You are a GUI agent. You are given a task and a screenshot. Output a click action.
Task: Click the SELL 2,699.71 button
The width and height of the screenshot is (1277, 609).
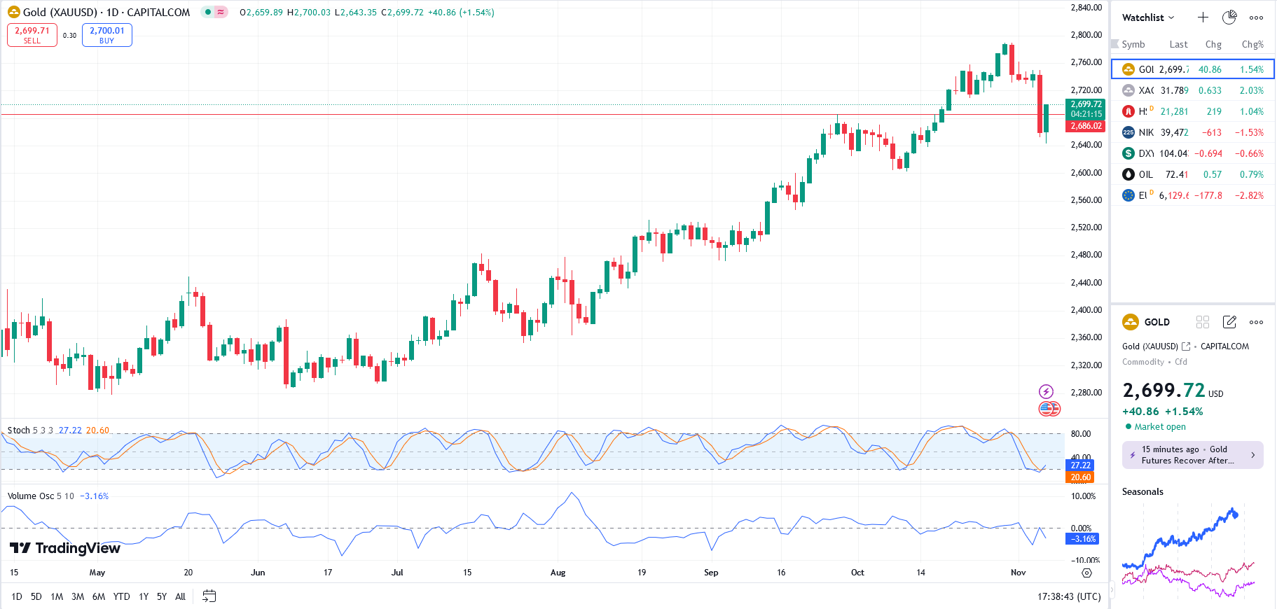pos(32,35)
